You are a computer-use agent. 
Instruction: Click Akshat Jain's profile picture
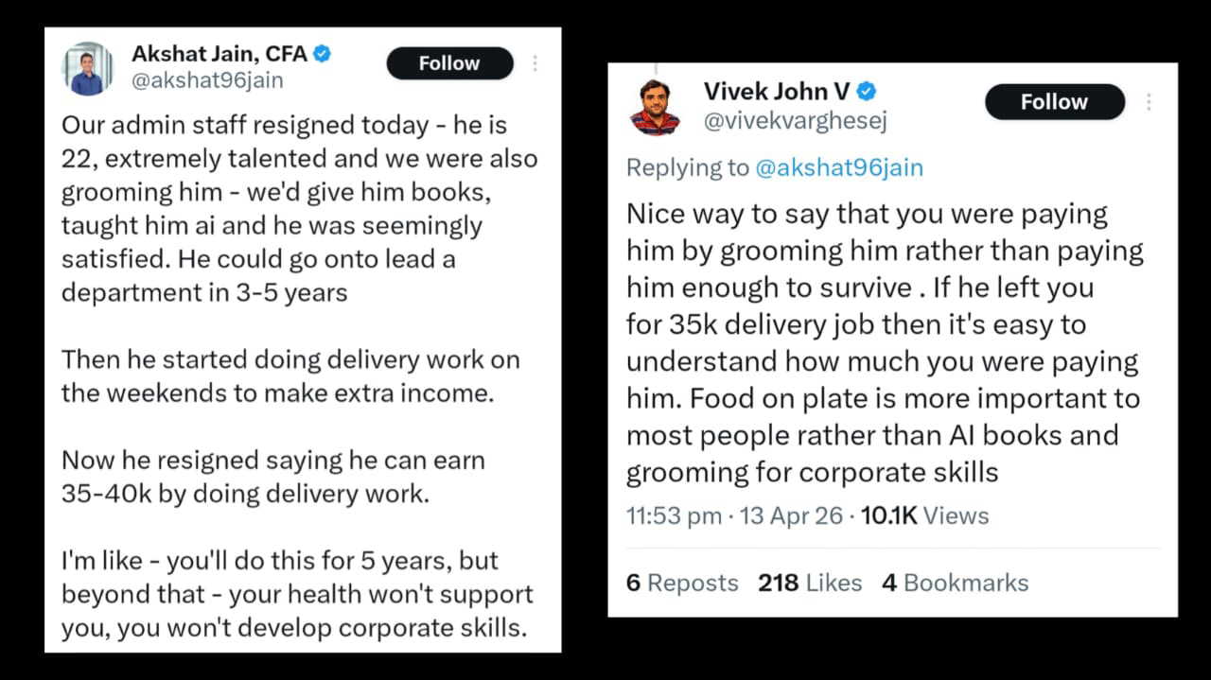[87, 69]
